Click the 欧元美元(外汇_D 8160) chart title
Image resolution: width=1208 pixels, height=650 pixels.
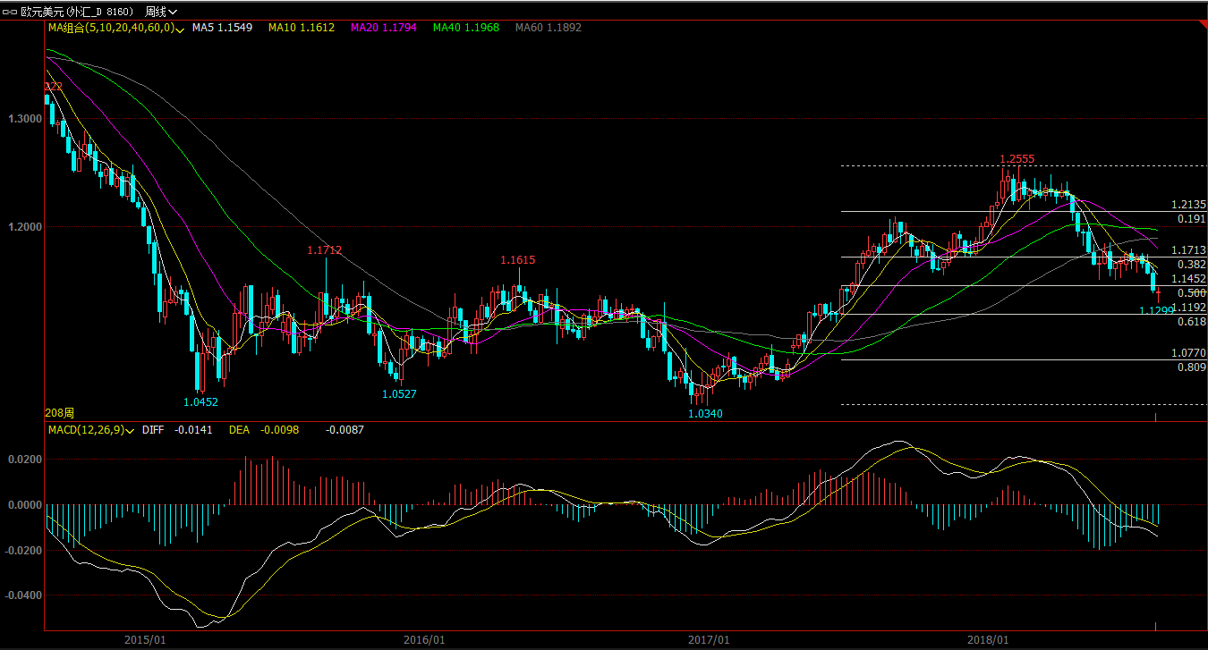tap(78, 12)
